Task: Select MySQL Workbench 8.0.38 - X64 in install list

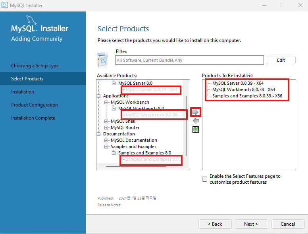Action: coord(244,89)
